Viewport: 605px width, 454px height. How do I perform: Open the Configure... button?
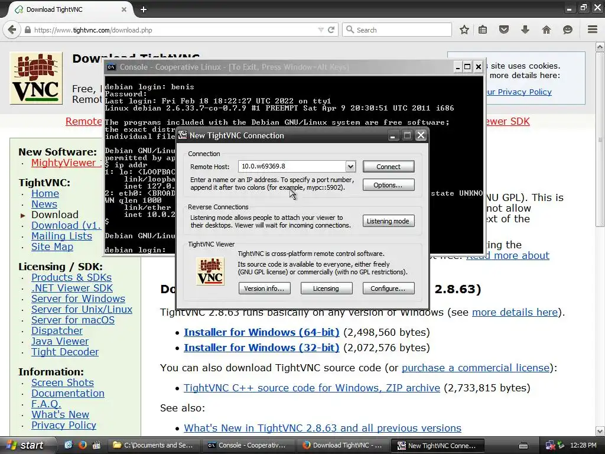[389, 288]
